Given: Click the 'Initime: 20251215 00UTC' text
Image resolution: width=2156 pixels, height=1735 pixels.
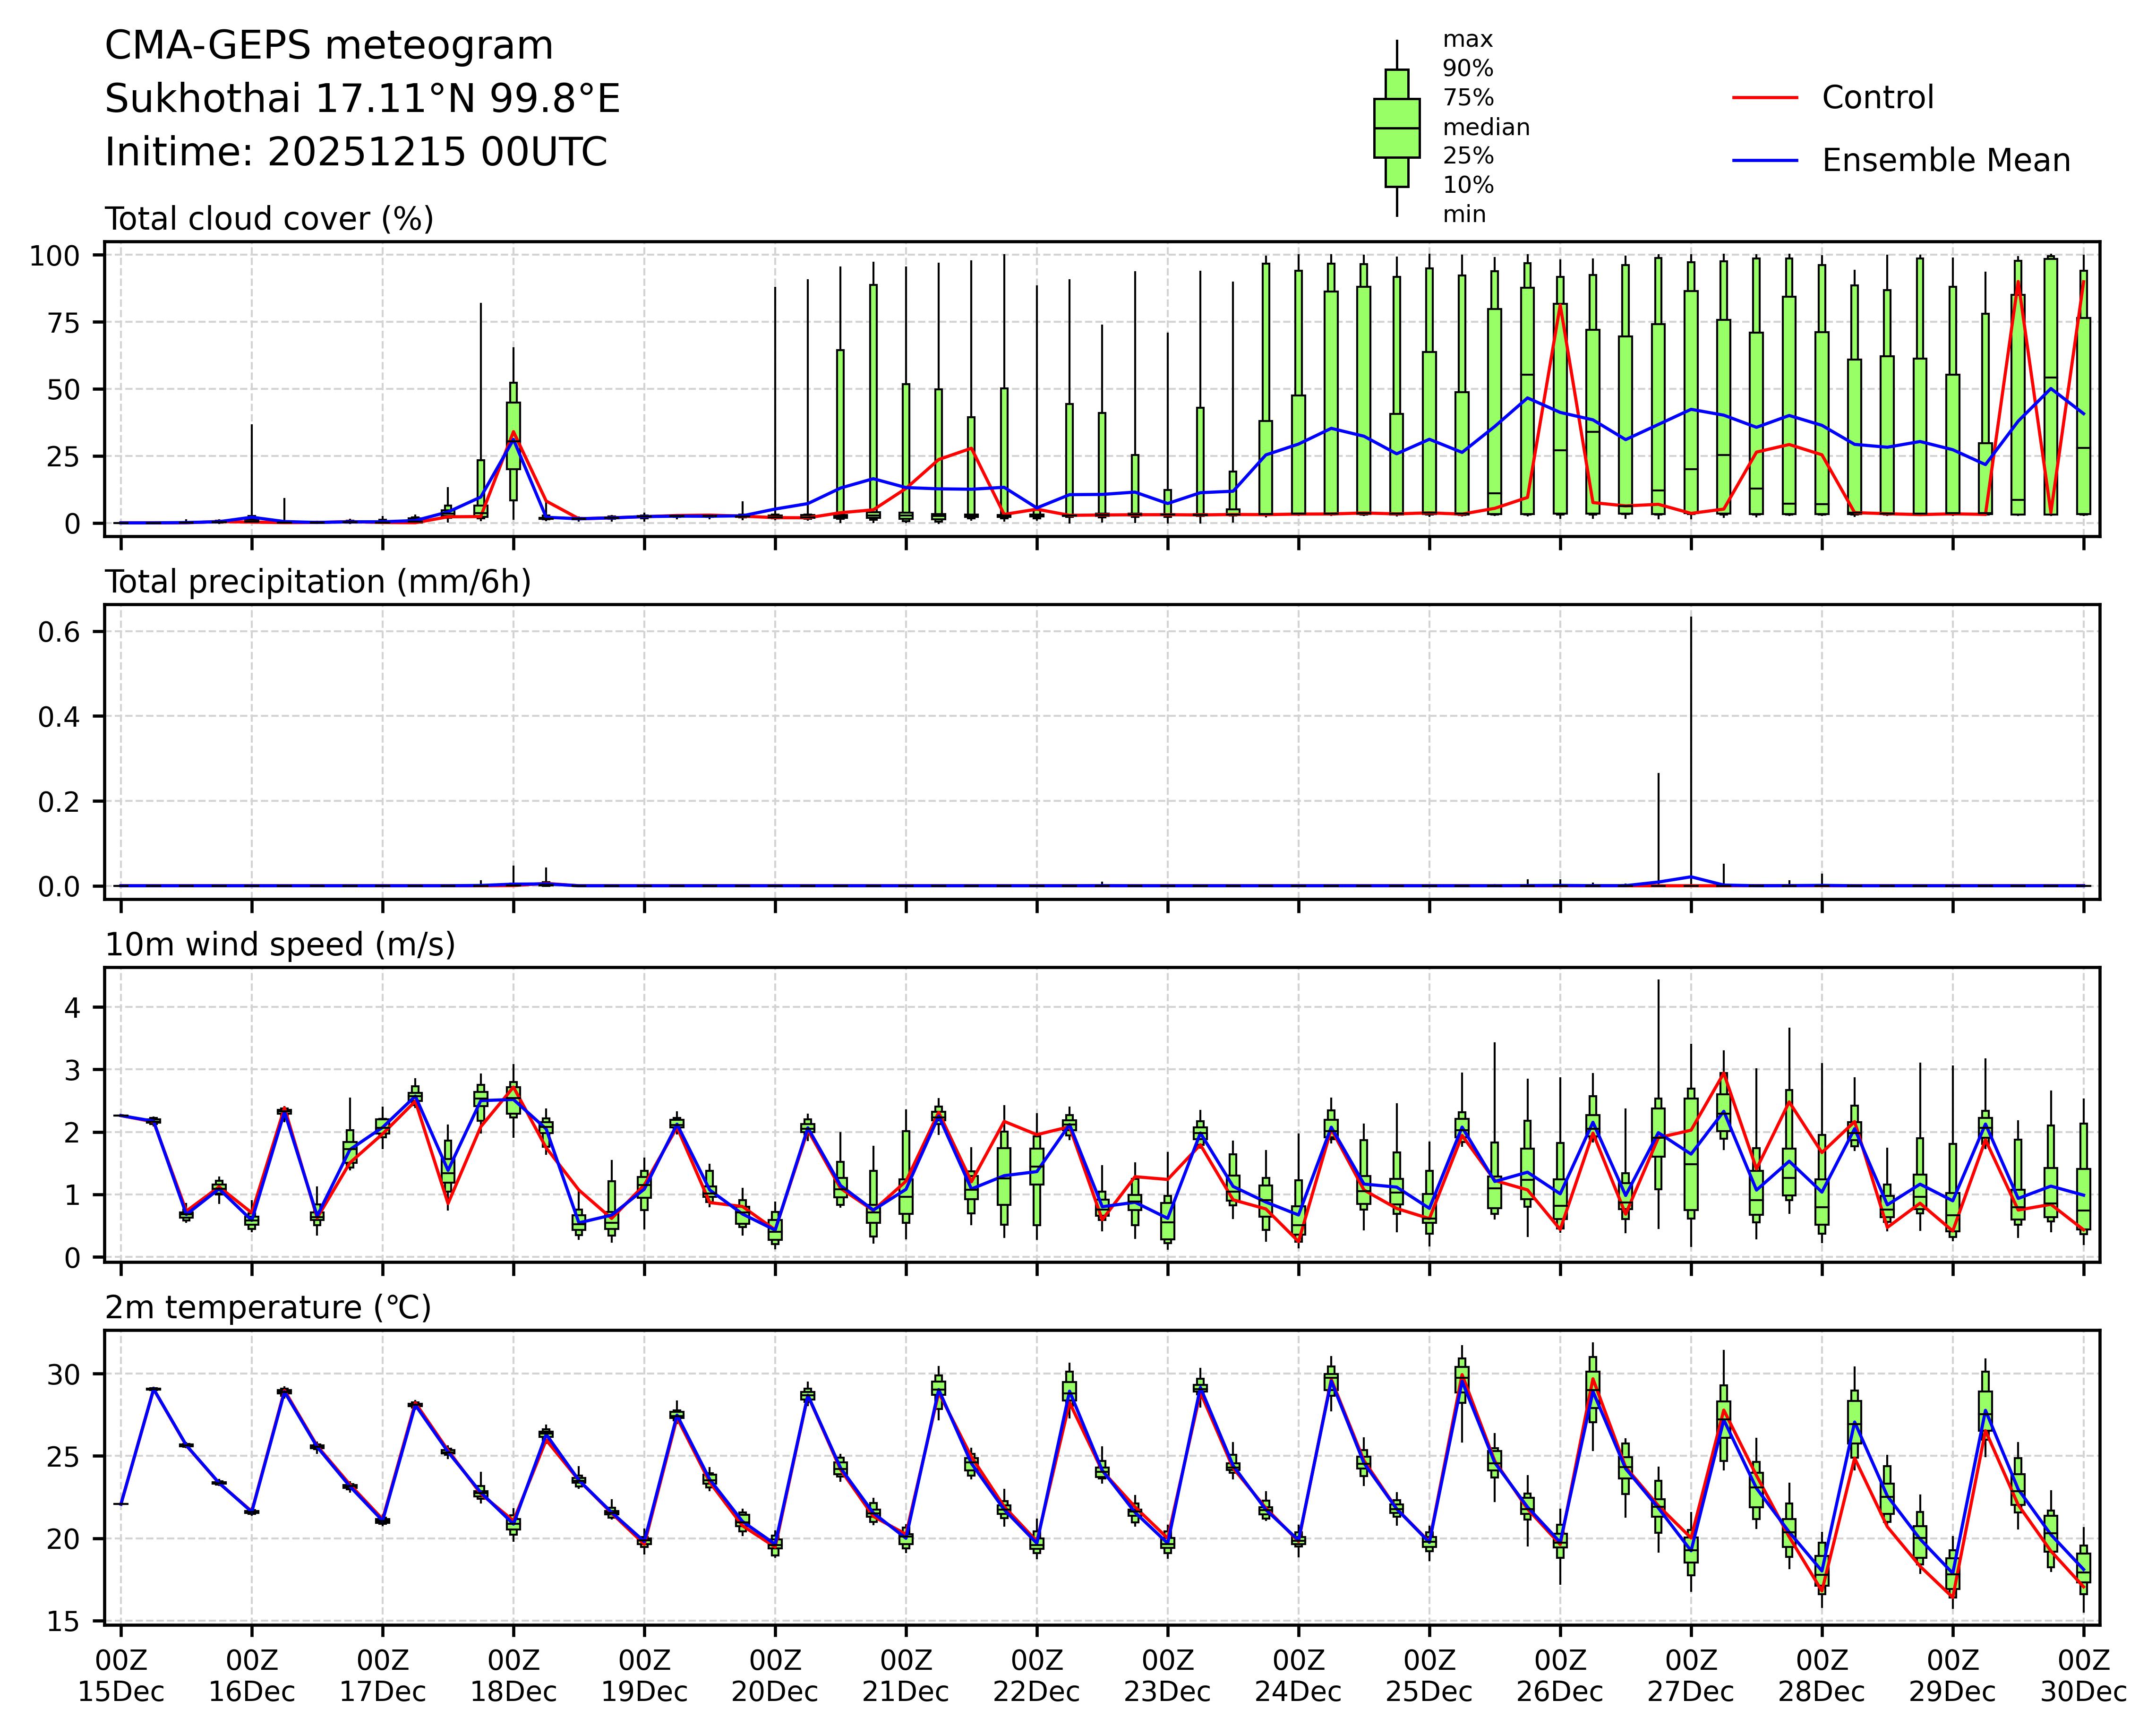Looking at the screenshot, I should click(x=356, y=152).
